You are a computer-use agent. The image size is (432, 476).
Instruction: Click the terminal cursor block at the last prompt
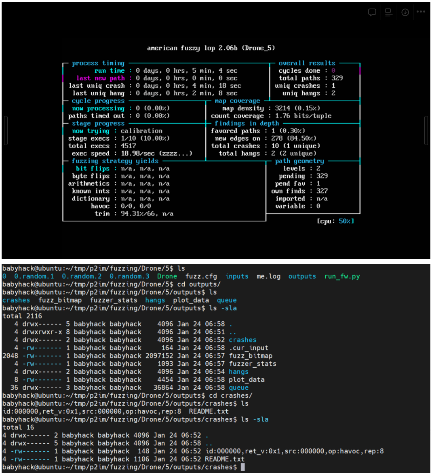[x=242, y=467]
